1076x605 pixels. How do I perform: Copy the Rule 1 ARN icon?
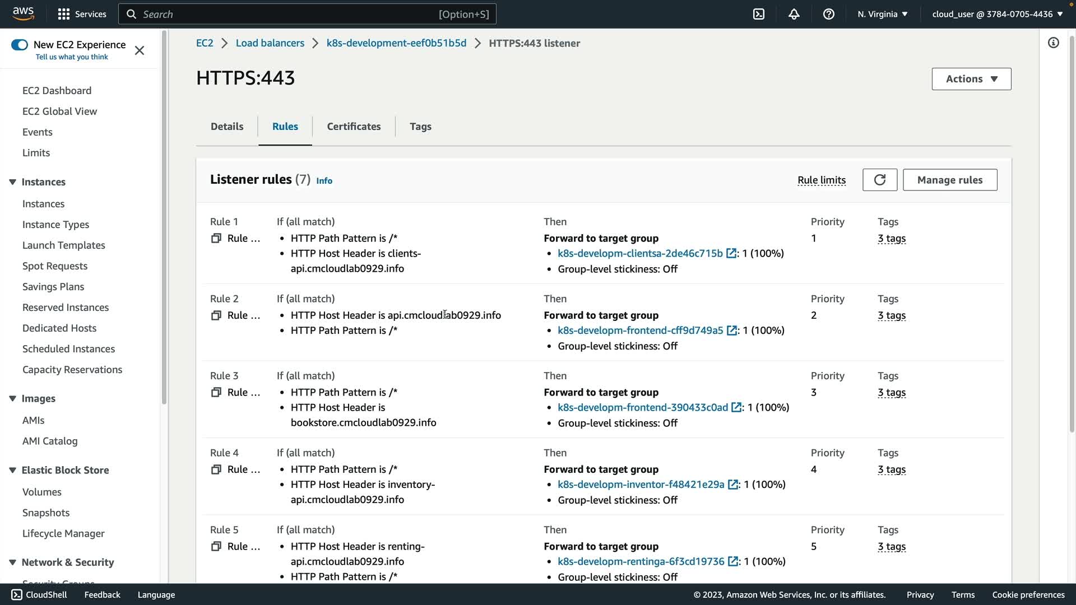(216, 239)
